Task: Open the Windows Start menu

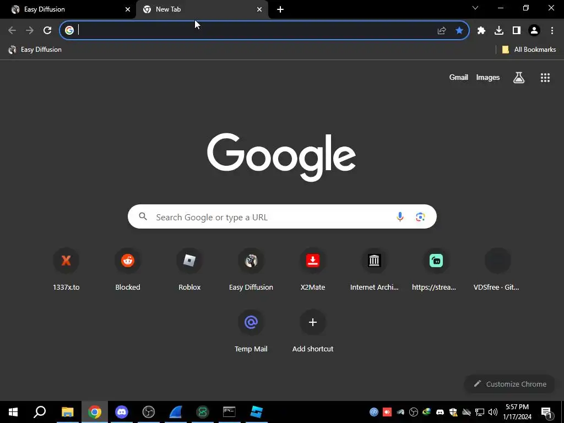Action: click(x=13, y=412)
